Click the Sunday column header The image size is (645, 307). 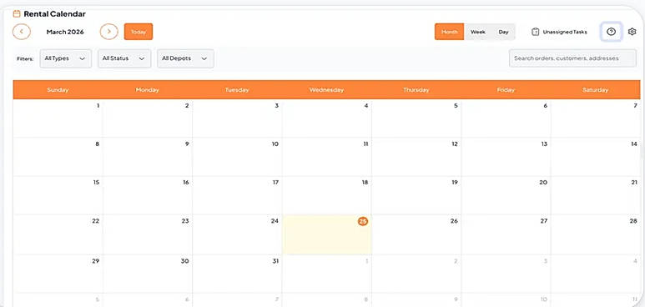point(58,90)
